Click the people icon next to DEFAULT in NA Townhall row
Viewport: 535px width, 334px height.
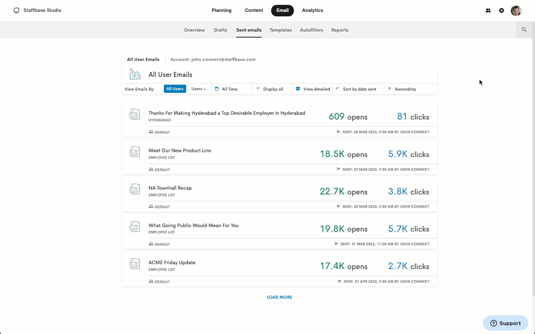[151, 206]
